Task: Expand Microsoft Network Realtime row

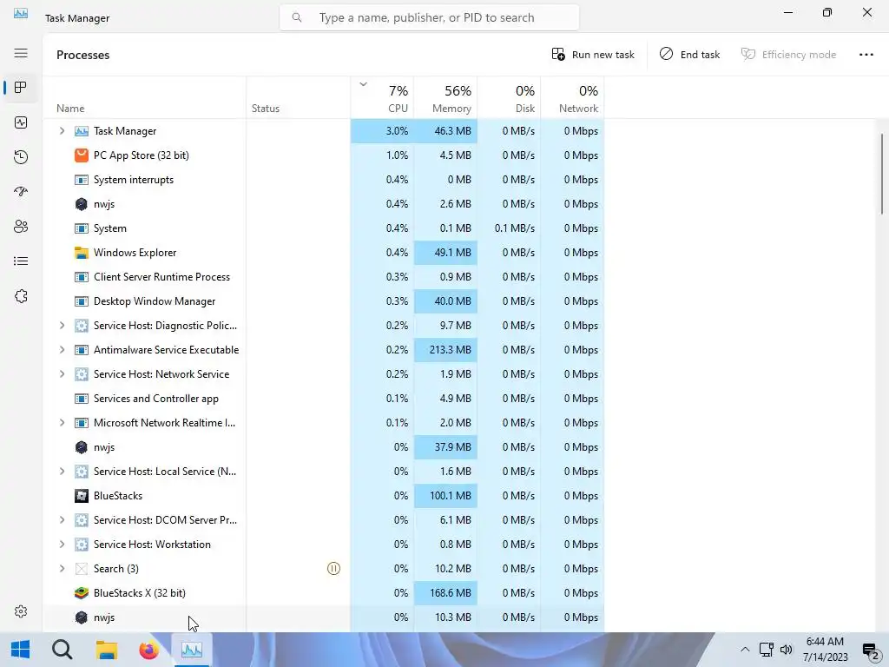Action: [x=62, y=423]
